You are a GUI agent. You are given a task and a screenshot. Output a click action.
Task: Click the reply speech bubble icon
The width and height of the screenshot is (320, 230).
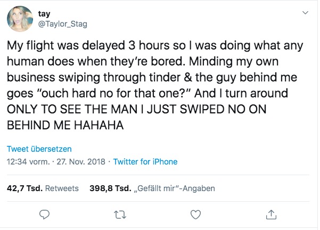[x=45, y=215]
